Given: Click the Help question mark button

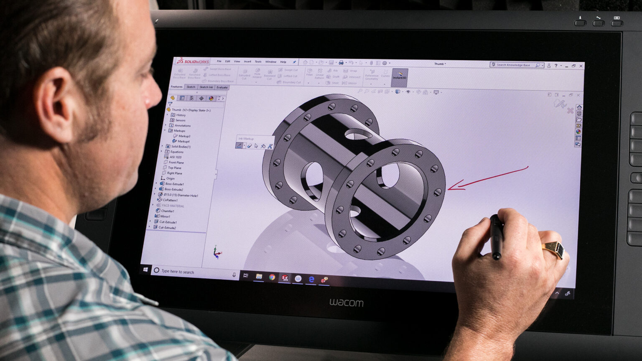Looking at the screenshot, I should [556, 66].
